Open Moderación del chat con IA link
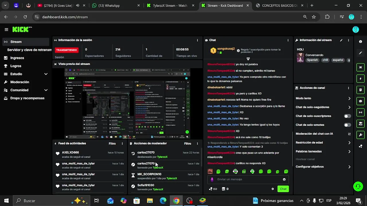Image resolution: width=367 pixels, height=206 pixels. coord(323,134)
